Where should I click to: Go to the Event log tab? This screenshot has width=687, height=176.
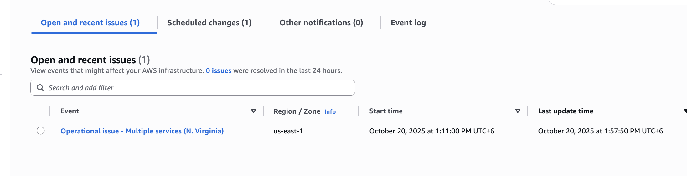tap(408, 23)
